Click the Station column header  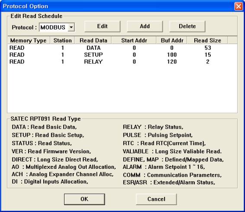click(62, 41)
